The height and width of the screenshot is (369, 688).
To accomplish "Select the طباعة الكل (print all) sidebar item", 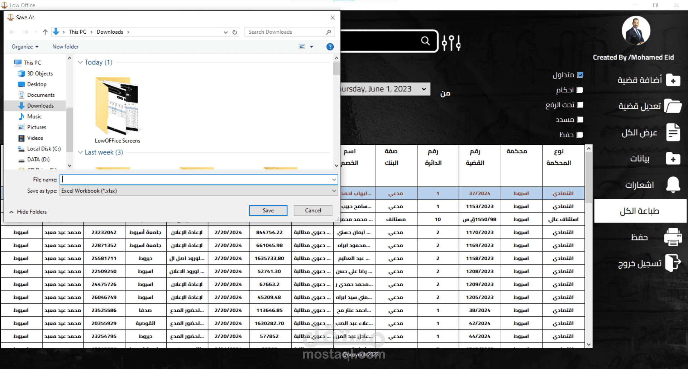I will tap(640, 211).
